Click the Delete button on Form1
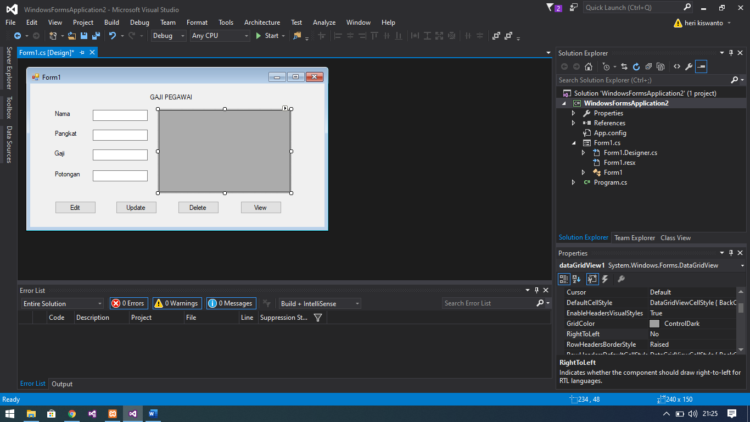This screenshot has width=750, height=422. click(x=198, y=207)
